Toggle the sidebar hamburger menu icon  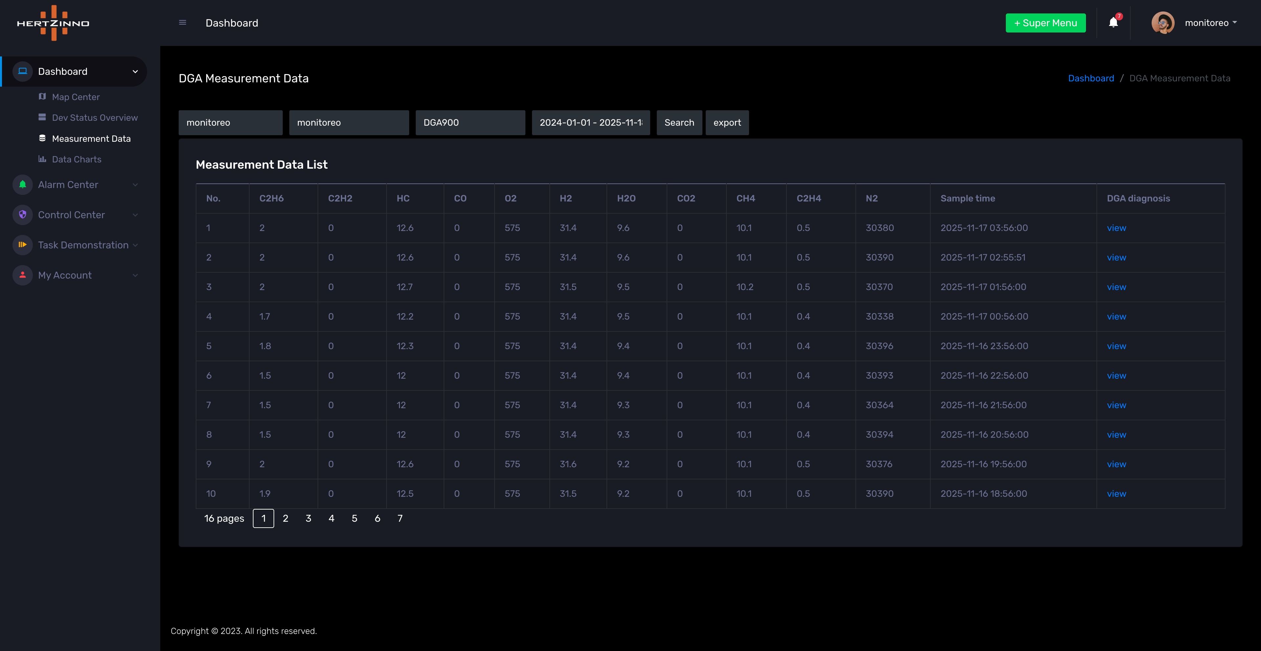point(183,23)
